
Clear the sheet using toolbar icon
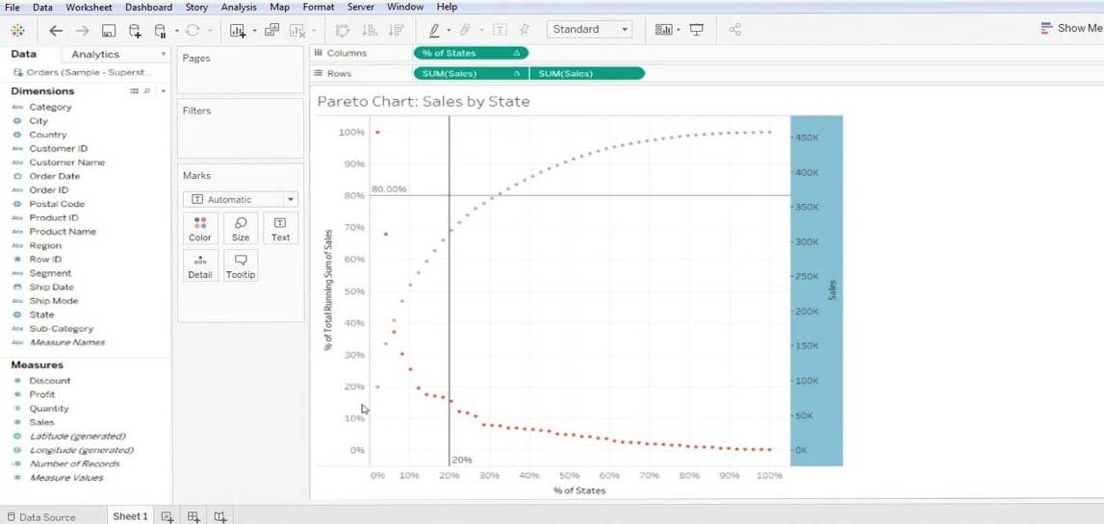(297, 30)
